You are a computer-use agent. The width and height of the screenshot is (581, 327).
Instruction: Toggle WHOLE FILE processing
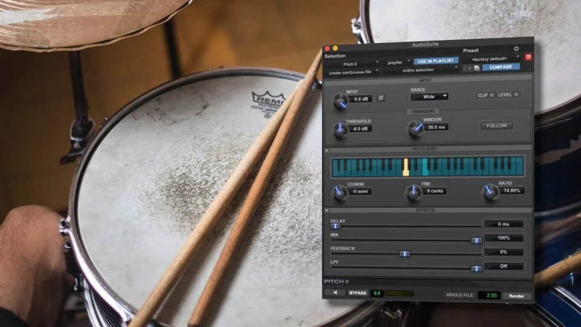(x=459, y=295)
